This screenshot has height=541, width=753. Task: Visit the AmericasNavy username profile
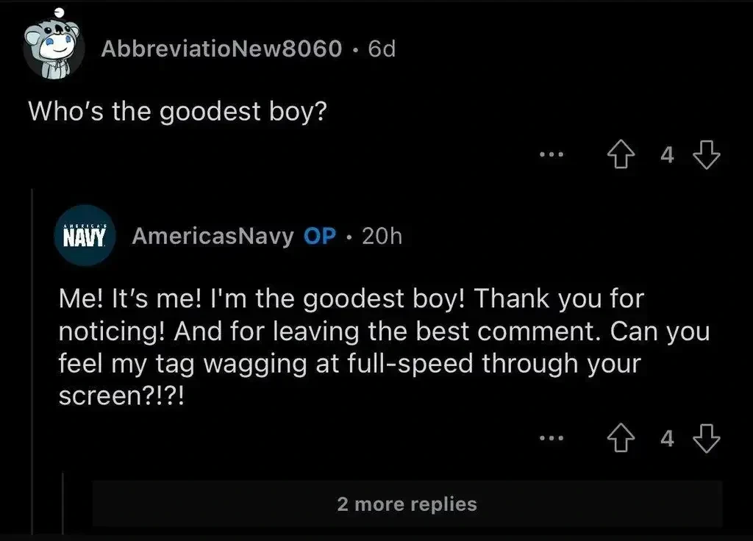[213, 237]
